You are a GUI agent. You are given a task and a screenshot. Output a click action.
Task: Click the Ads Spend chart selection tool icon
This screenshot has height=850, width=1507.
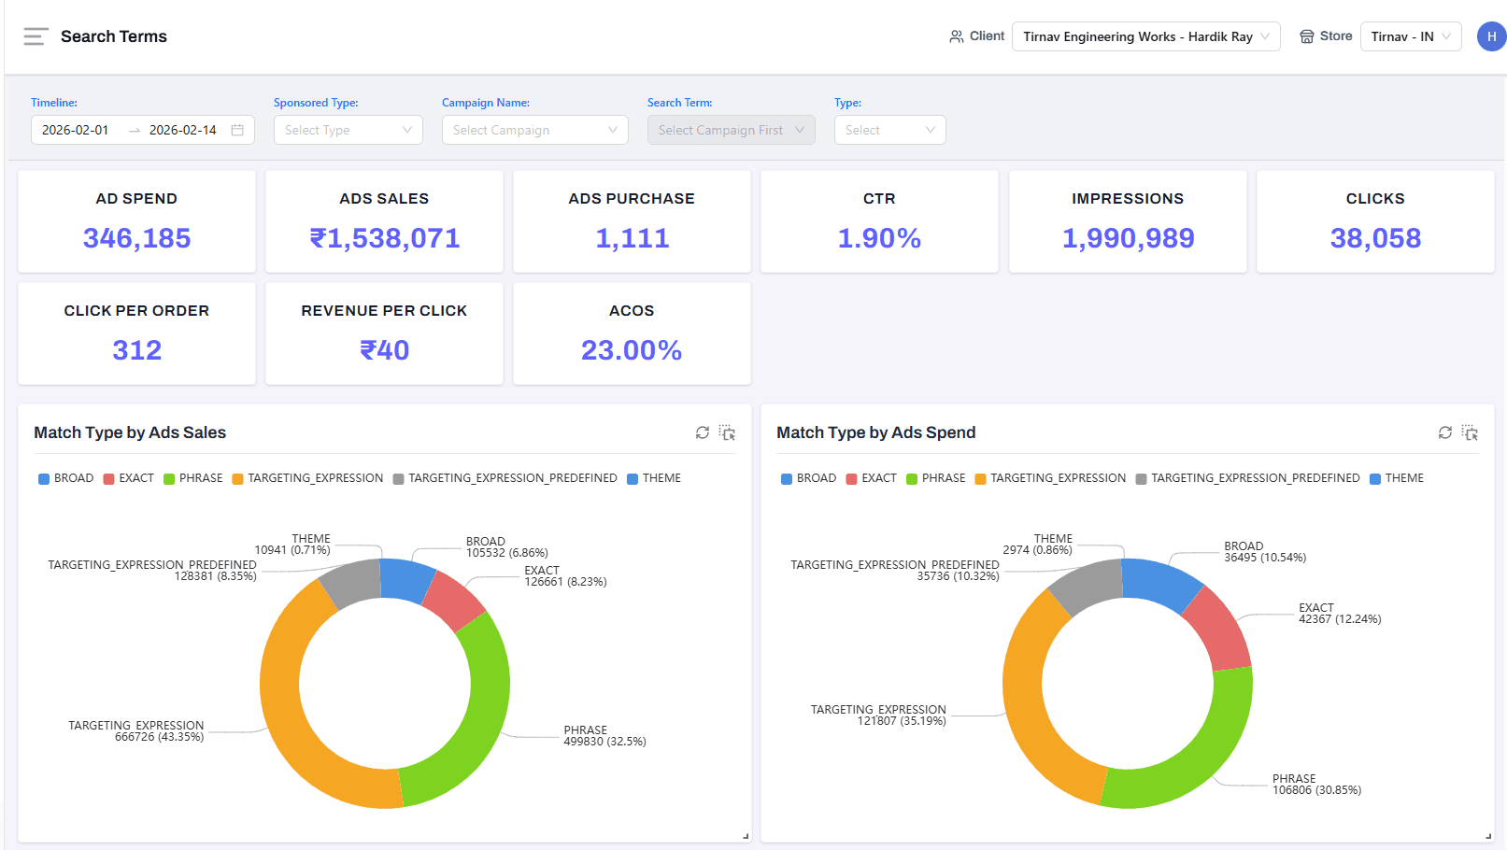pos(1470,432)
